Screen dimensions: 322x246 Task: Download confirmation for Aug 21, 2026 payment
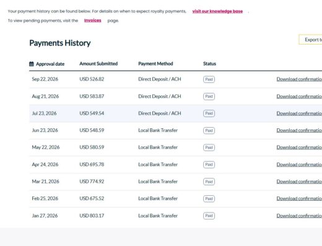pos(299,97)
